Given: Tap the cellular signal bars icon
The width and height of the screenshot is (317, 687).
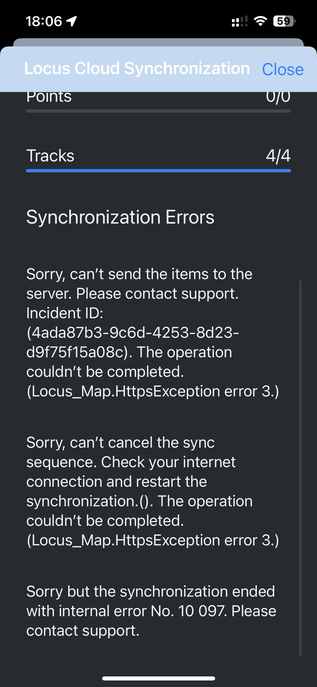Looking at the screenshot, I should pyautogui.click(x=240, y=21).
